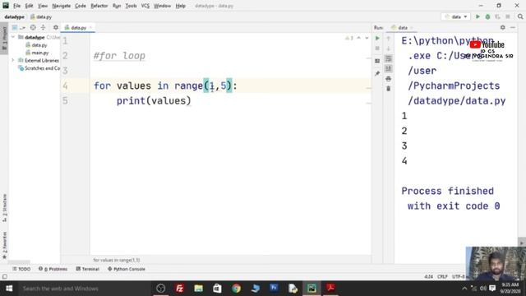Jump down the stack trace in the Run output
526x296 pixels.
[389, 49]
